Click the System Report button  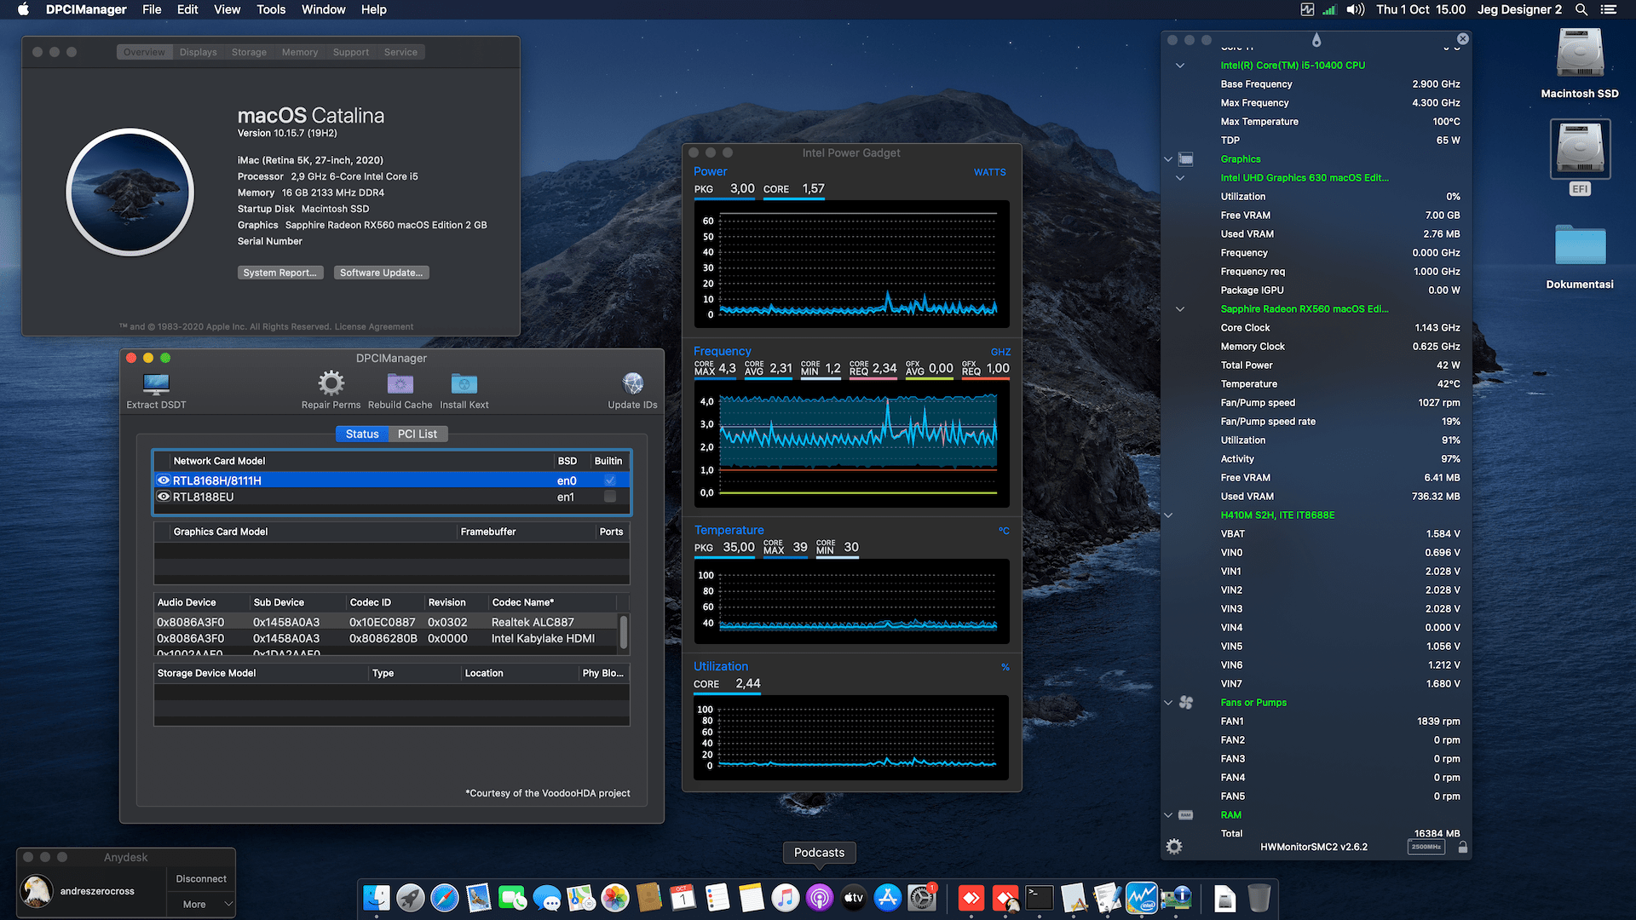pos(279,273)
